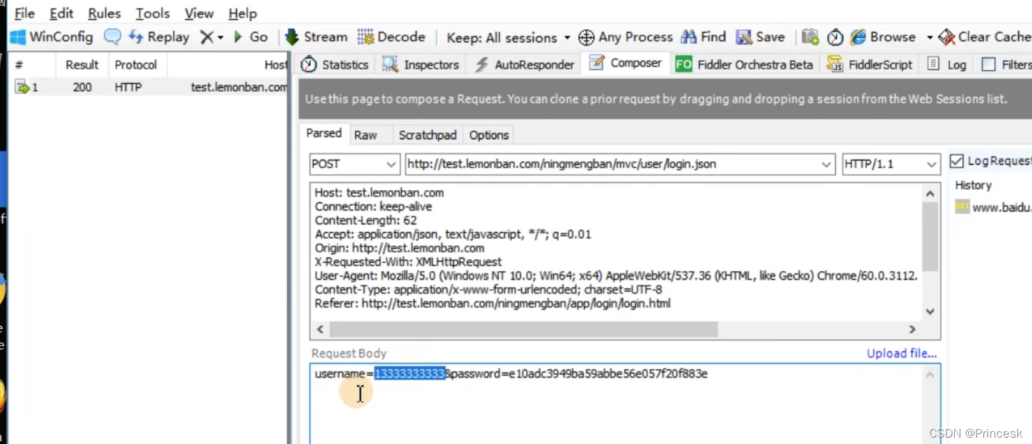This screenshot has width=1032, height=444.
Task: Open Find sessions binoculars
Action: tap(704, 37)
